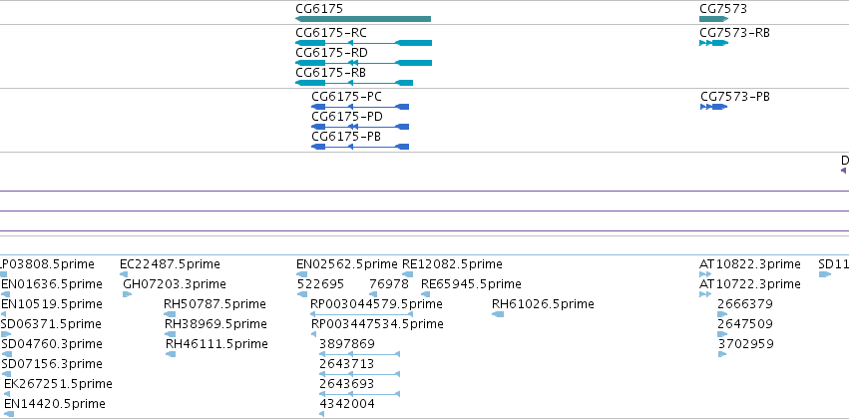Click the CG6175-RB transcript glyph

tap(354, 83)
